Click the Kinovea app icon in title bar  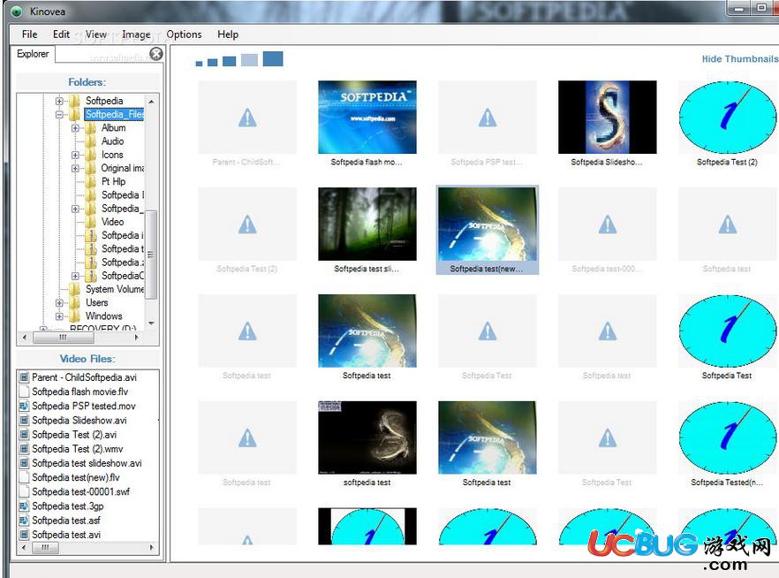click(x=17, y=11)
